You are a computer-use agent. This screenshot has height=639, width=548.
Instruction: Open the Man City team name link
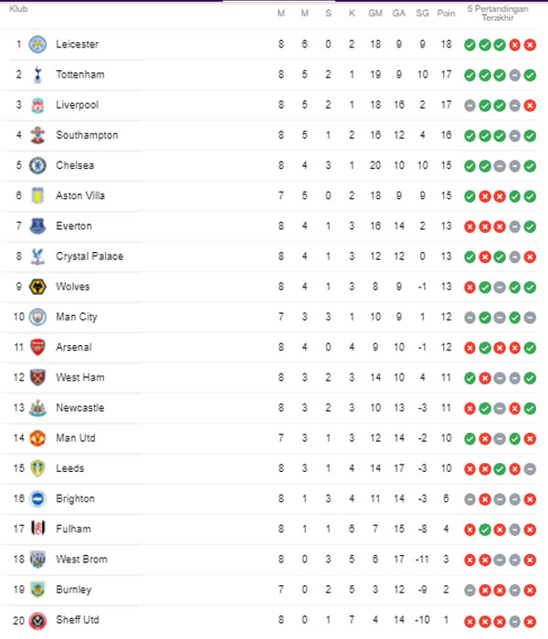point(77,317)
